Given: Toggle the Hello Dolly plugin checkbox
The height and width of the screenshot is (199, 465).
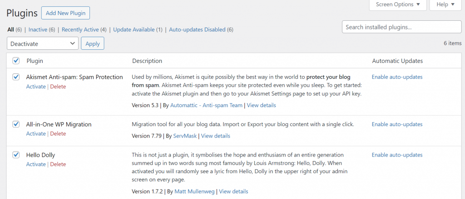Looking at the screenshot, I should point(16,155).
